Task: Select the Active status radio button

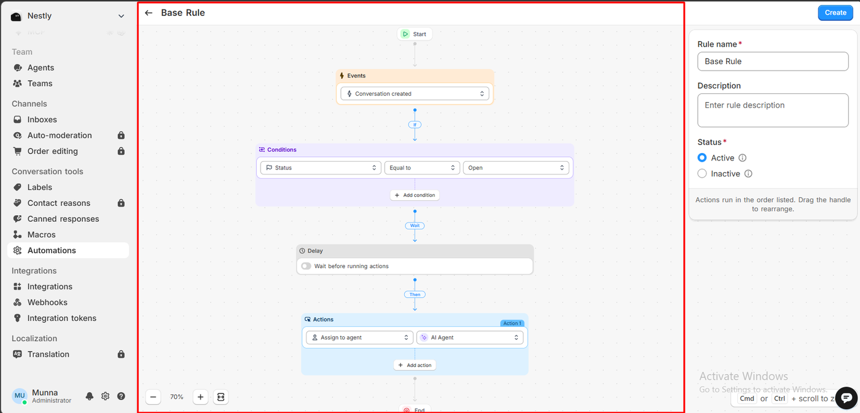Action: [702, 158]
